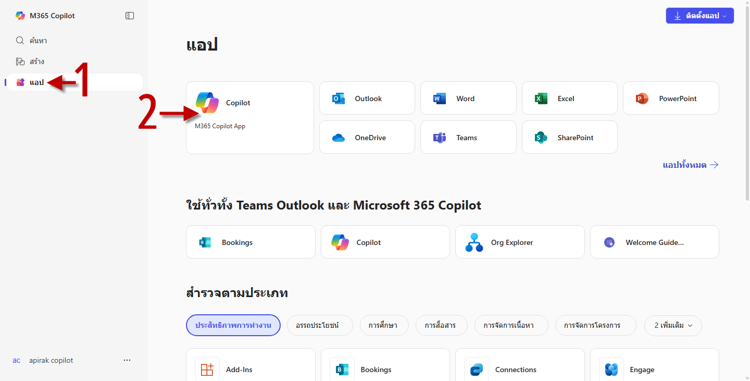Click the Bookings icon in Teams Outlook section
The height and width of the screenshot is (381, 750).
(x=205, y=242)
